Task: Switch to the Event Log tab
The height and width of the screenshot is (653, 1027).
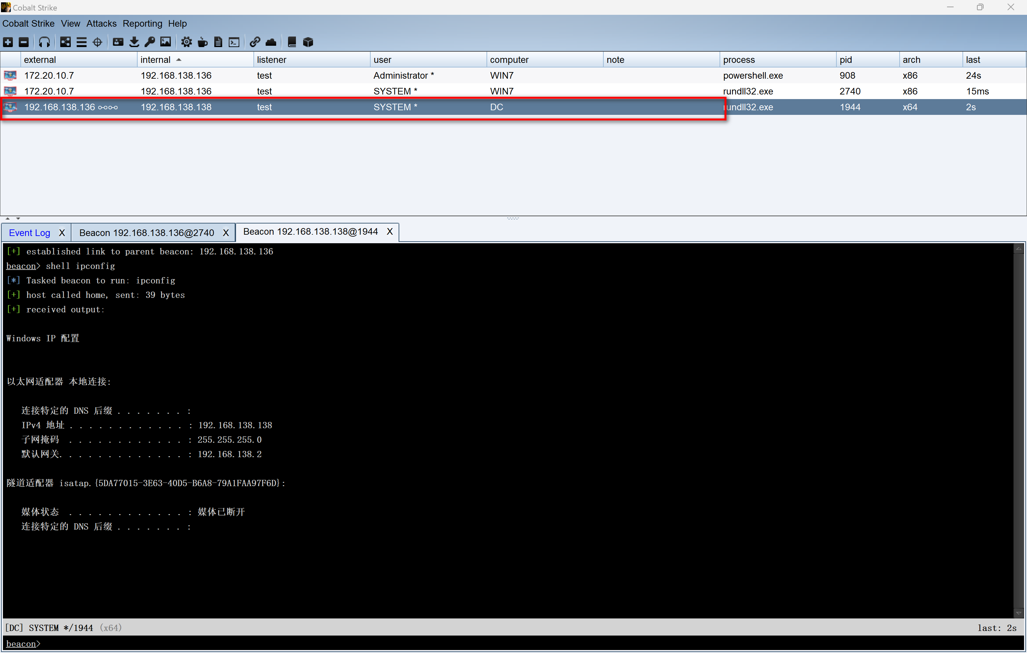Action: click(29, 233)
